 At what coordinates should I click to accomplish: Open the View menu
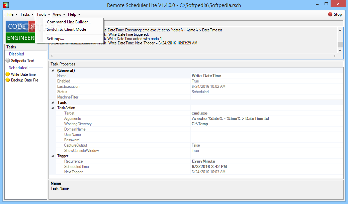click(x=59, y=14)
